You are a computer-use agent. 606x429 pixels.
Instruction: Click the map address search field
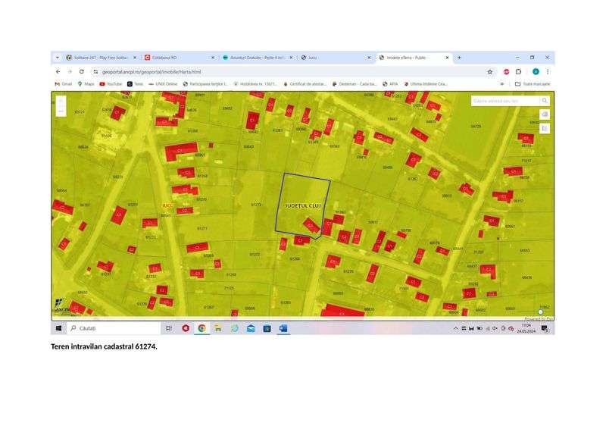tap(505, 101)
